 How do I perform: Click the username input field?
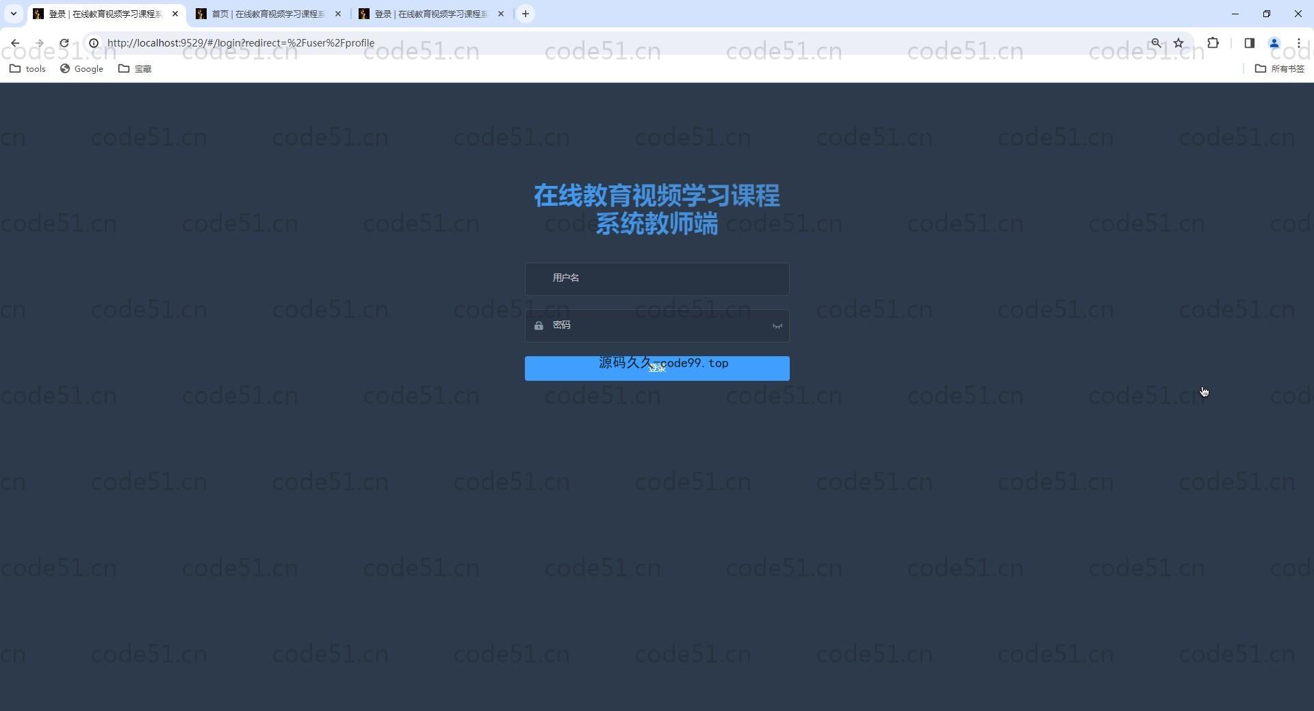[x=657, y=279]
